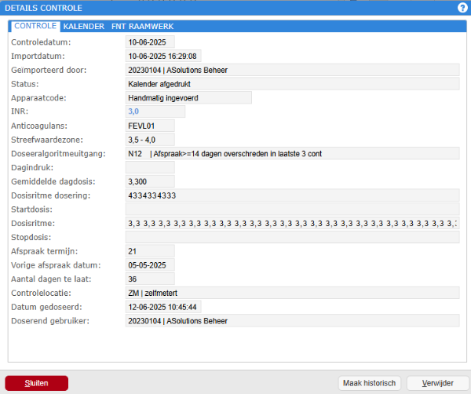
Task: Click the Dosisritme dosering field
Action: tap(293, 195)
